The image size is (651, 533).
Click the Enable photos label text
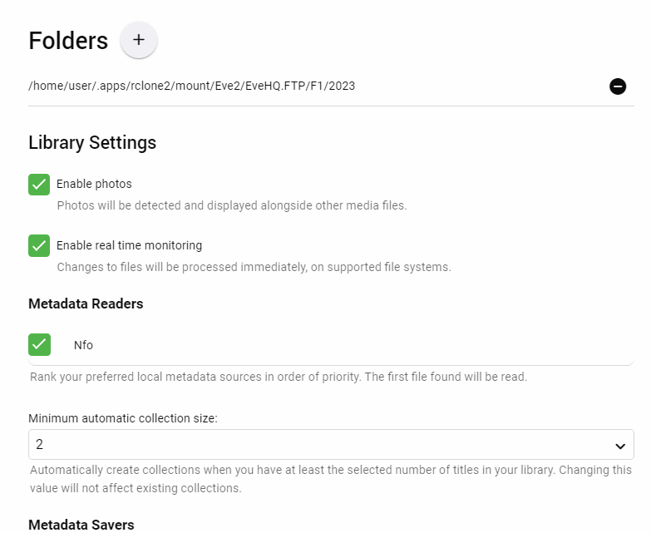click(x=94, y=184)
